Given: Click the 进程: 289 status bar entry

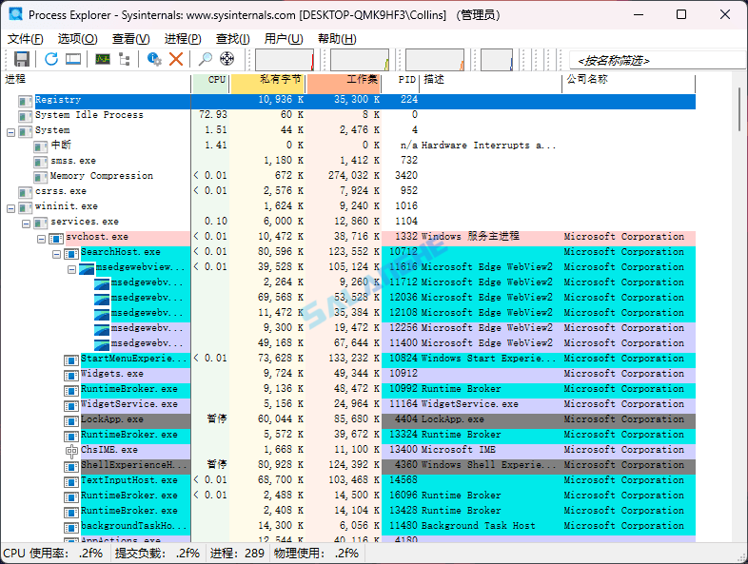Looking at the screenshot, I should 237,553.
